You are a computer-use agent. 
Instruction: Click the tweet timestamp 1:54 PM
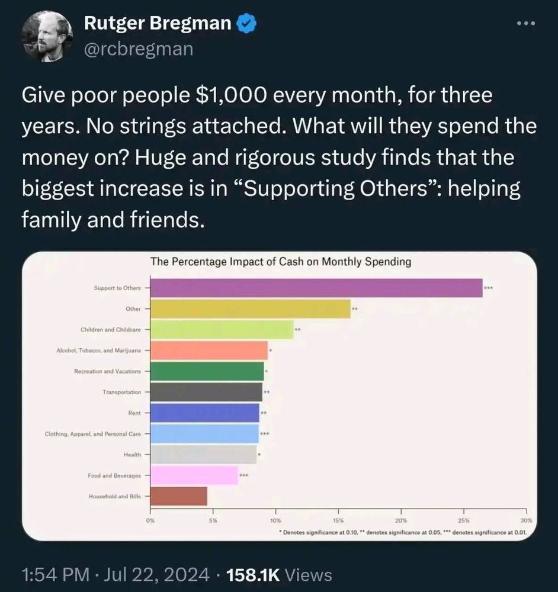pyautogui.click(x=56, y=575)
